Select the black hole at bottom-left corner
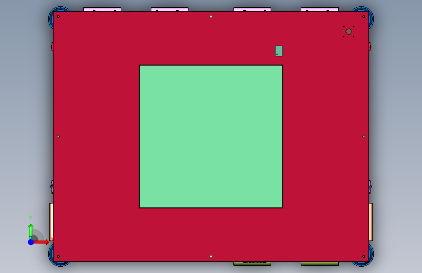Image resolution: width=422 pixels, height=273 pixels. tap(58, 256)
